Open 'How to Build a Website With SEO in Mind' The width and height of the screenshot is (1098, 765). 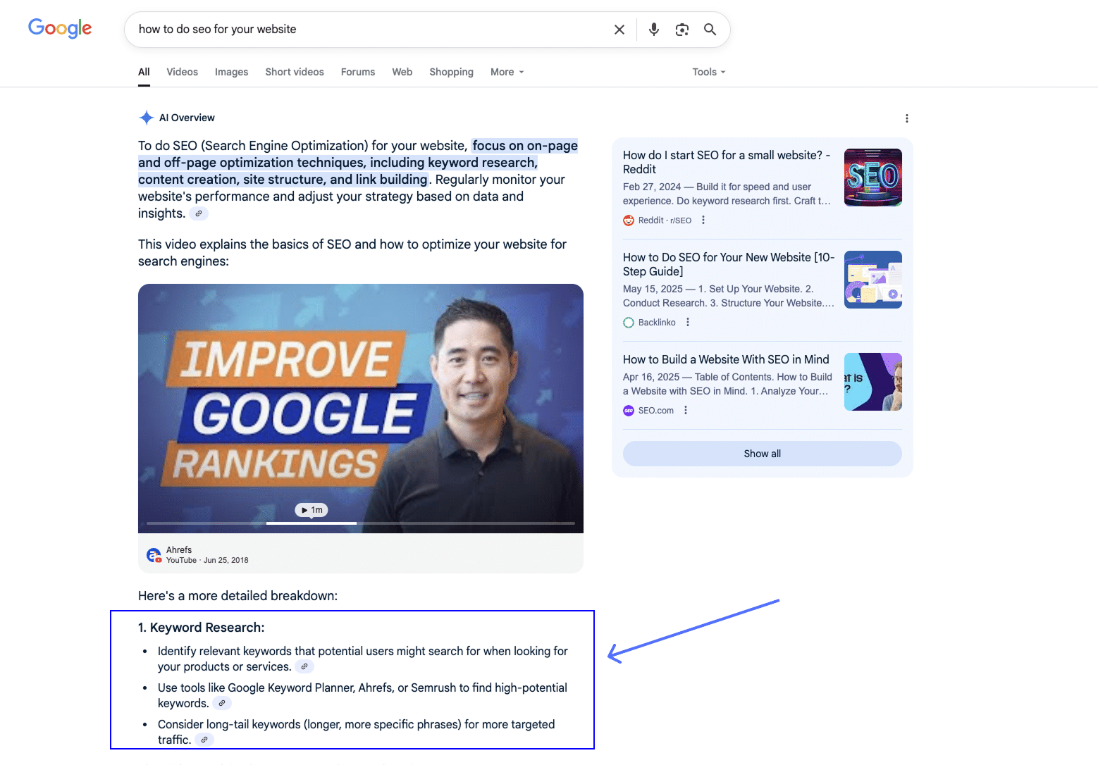click(726, 359)
